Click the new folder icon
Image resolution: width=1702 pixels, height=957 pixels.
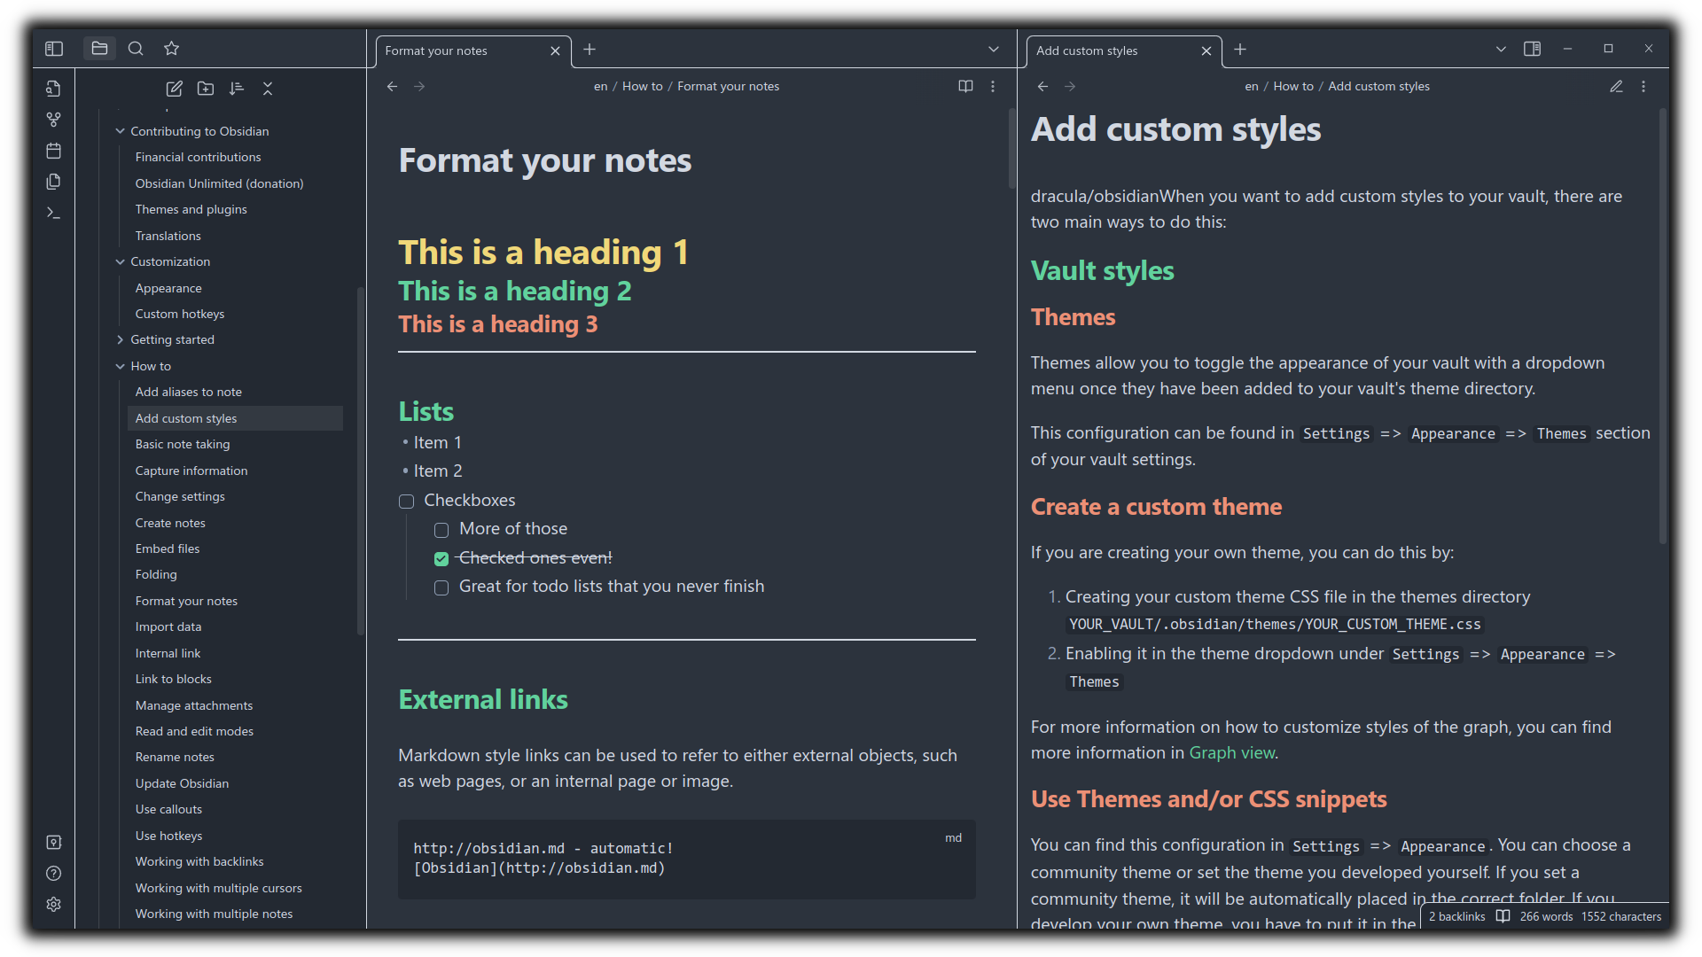(206, 89)
